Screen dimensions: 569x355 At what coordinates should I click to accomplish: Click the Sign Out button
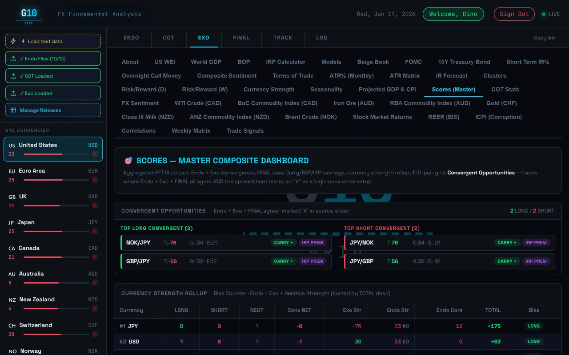click(514, 14)
